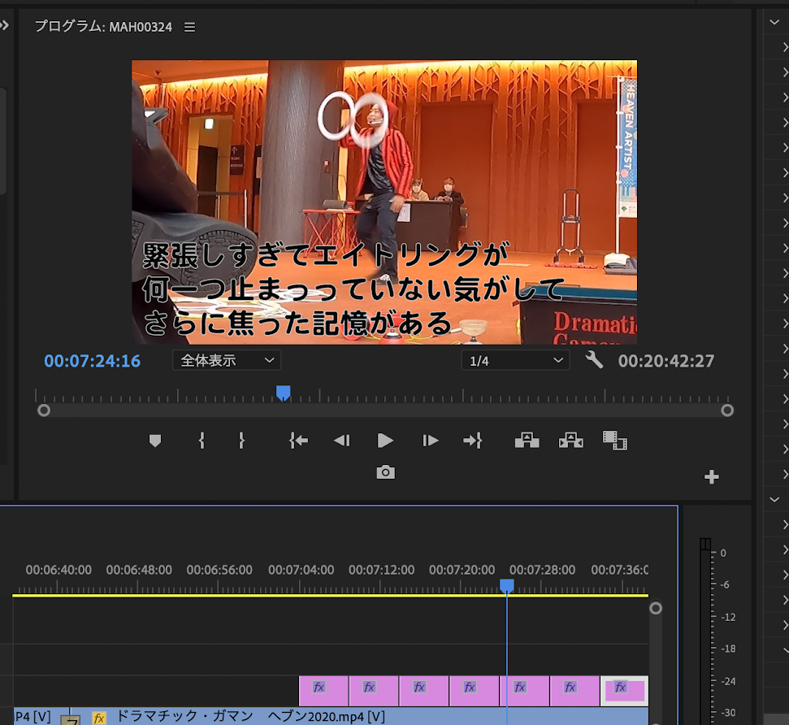Open the Program panel hamburger menu

point(189,27)
